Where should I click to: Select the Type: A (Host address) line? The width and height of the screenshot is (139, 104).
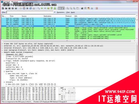(x=21, y=78)
